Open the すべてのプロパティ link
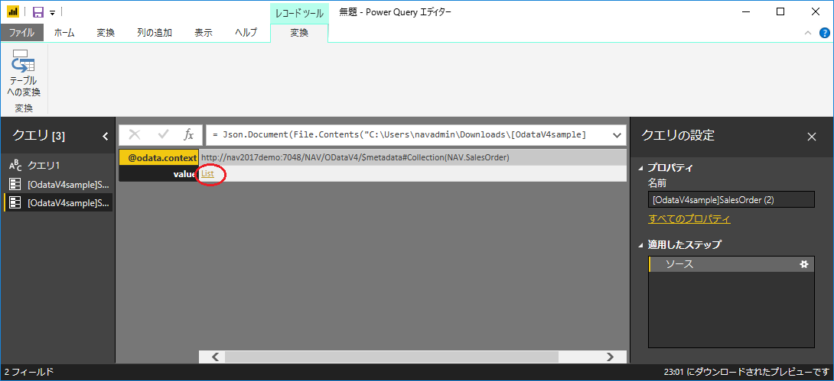 pyautogui.click(x=689, y=218)
